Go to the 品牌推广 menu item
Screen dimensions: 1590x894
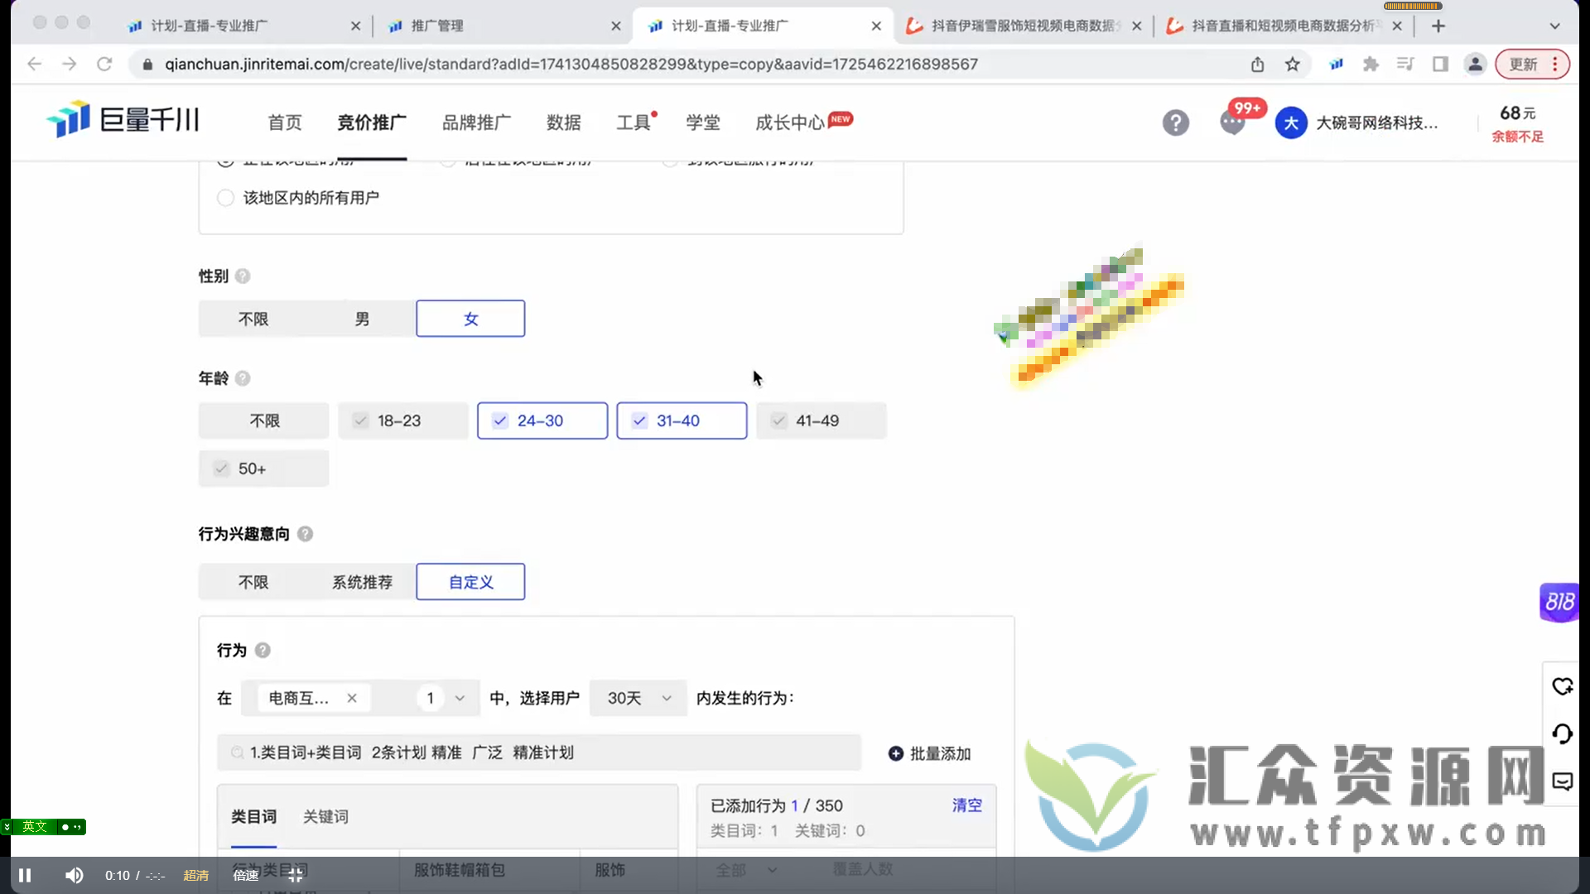[476, 122]
